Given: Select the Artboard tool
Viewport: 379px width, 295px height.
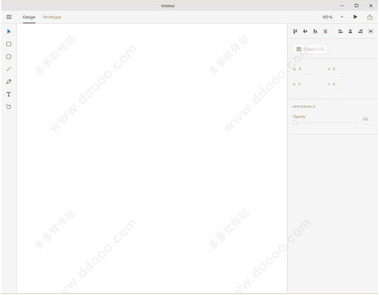Looking at the screenshot, I should [9, 107].
